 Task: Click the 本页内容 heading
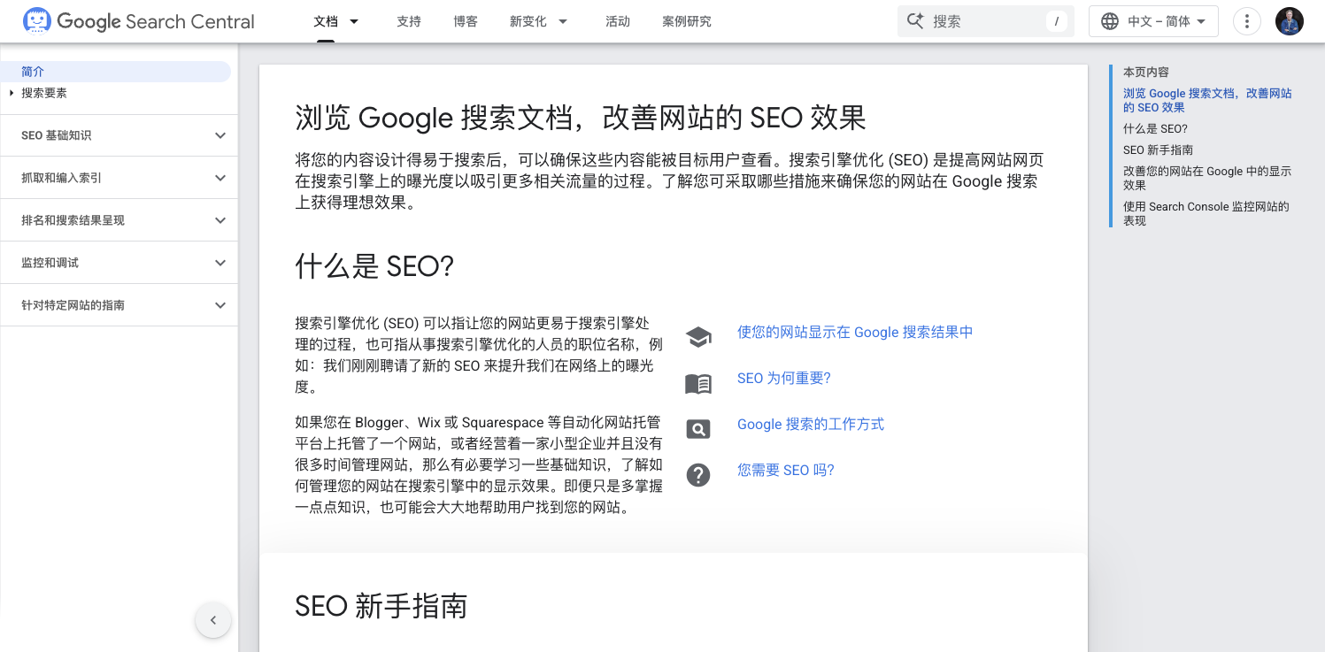tap(1146, 72)
